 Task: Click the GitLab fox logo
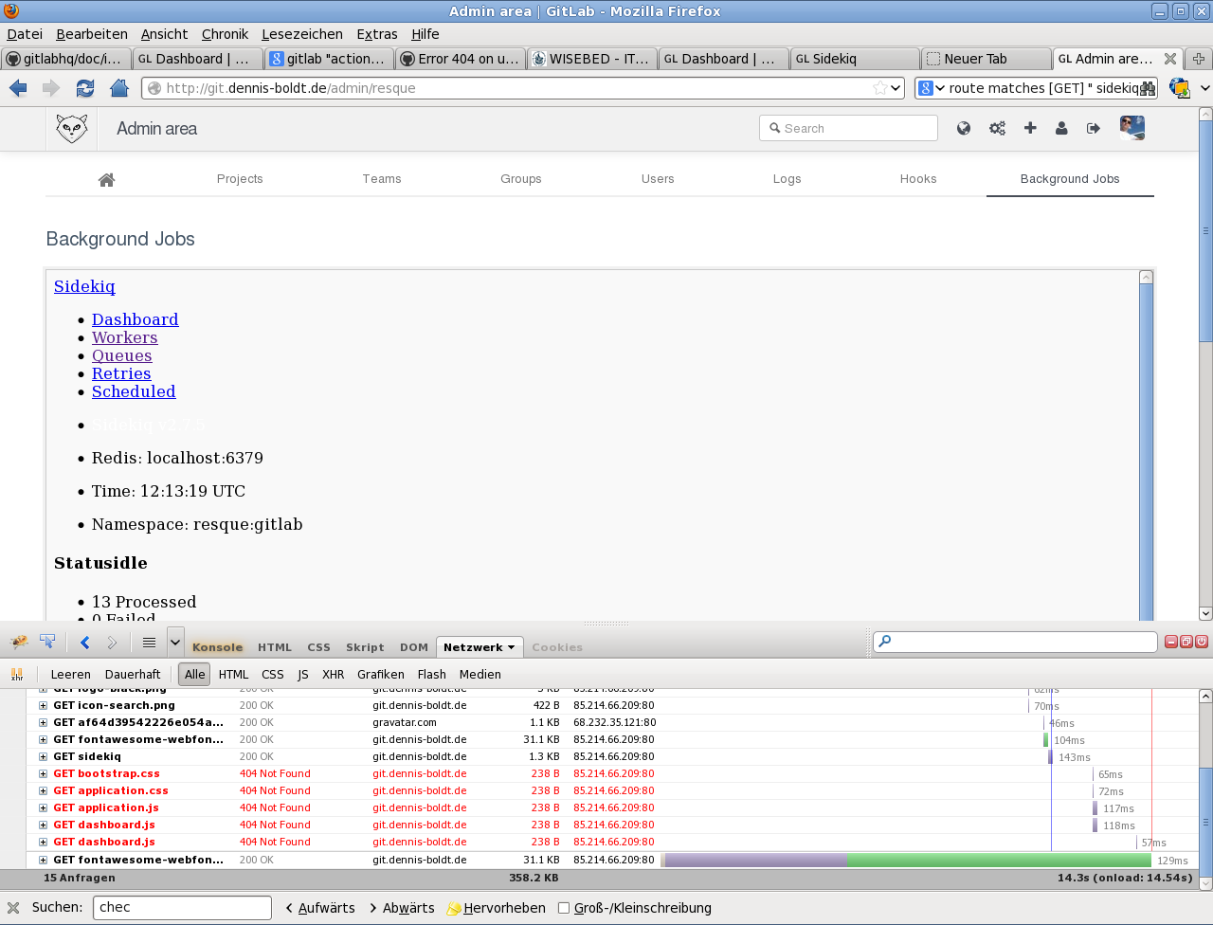pyautogui.click(x=71, y=128)
